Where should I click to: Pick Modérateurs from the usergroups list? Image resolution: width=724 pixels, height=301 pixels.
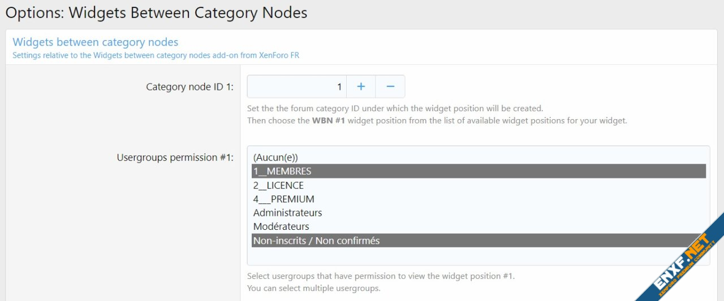[281, 226]
